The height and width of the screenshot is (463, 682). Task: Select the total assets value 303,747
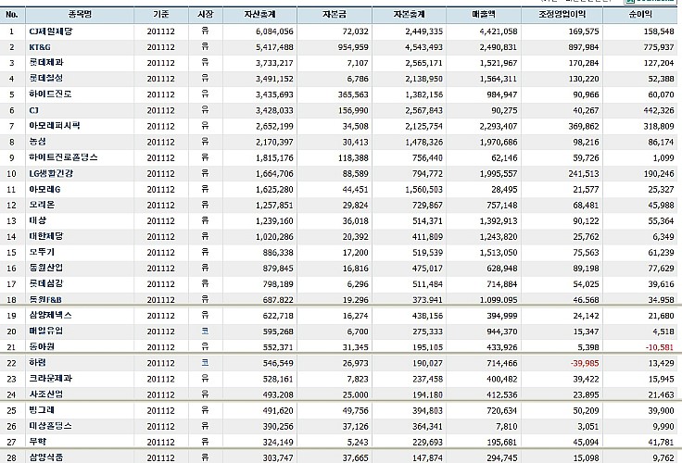(x=278, y=457)
